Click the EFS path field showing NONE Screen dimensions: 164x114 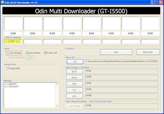(x=122, y=96)
